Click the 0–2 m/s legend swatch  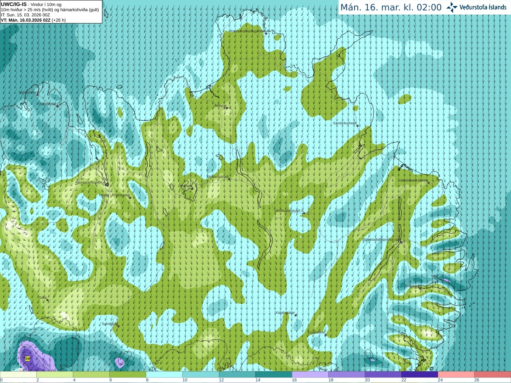18,375
